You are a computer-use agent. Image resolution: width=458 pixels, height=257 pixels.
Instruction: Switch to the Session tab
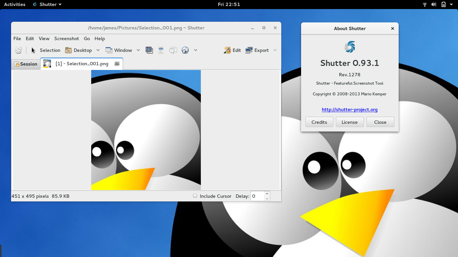tap(26, 64)
